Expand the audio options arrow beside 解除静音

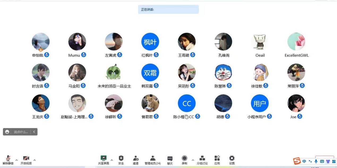(x=16, y=160)
